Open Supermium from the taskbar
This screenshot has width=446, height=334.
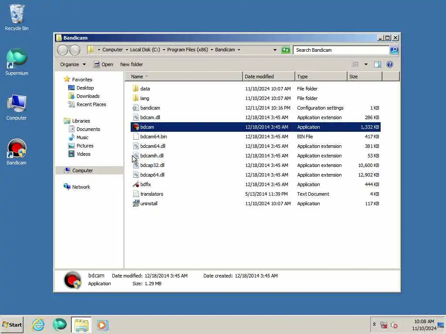pyautogui.click(x=60, y=325)
